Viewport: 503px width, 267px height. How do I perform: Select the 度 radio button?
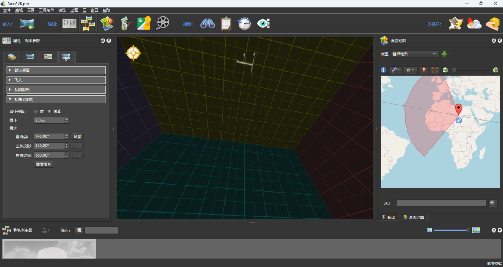(x=36, y=111)
